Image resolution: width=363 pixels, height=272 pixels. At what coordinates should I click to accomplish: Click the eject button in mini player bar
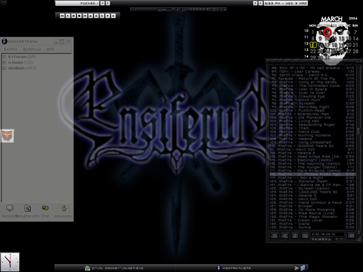207,10
